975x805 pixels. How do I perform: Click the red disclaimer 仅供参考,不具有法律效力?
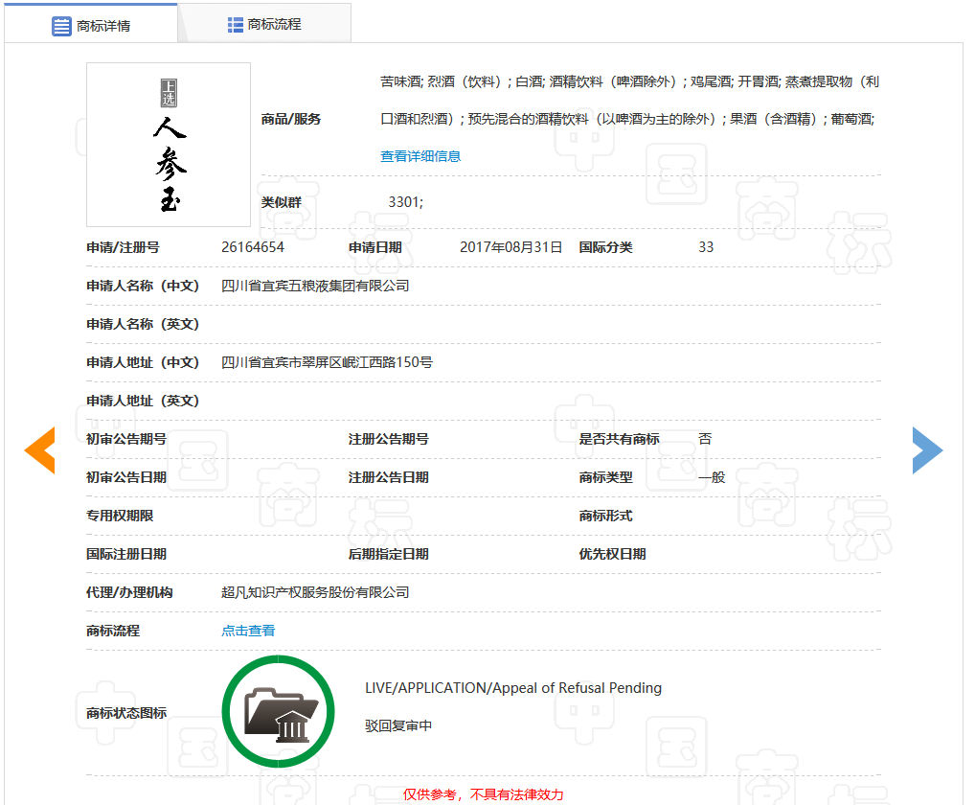483,794
